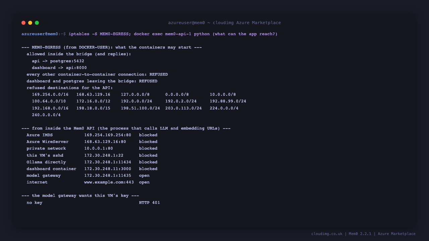The height and width of the screenshot is (241, 429).
Task: Select the 100.64.0.0/10 refused destination
Action: point(49,101)
